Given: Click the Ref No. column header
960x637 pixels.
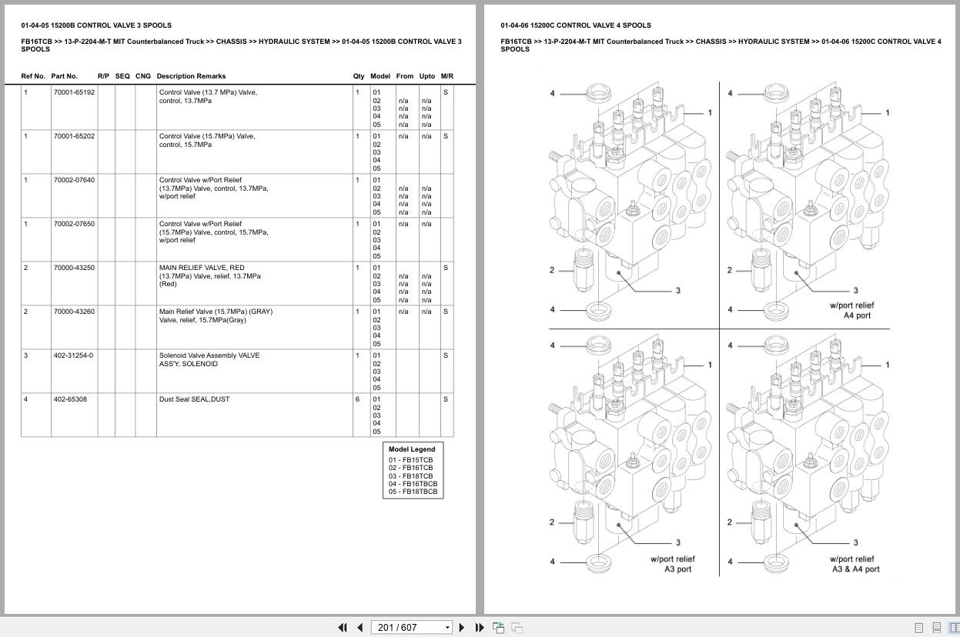Looking at the screenshot, I should click(33, 76).
